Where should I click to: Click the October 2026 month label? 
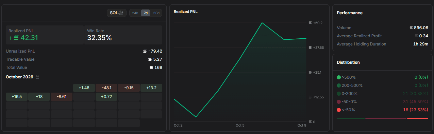[x=19, y=77]
